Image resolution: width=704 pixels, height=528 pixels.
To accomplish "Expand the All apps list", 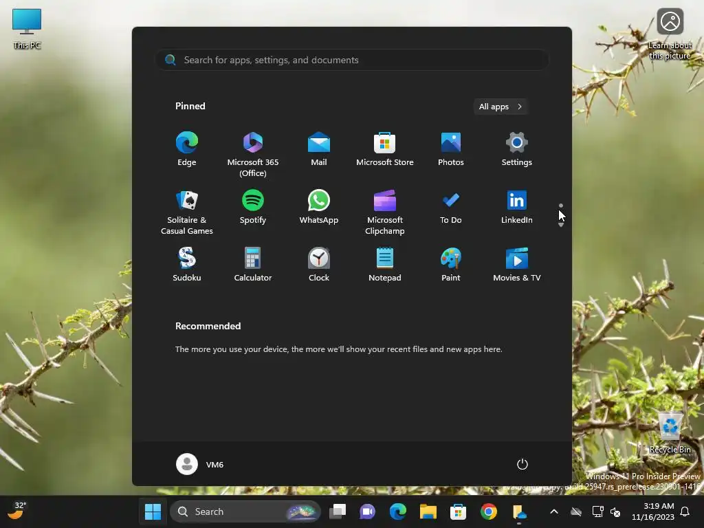I will (x=500, y=107).
